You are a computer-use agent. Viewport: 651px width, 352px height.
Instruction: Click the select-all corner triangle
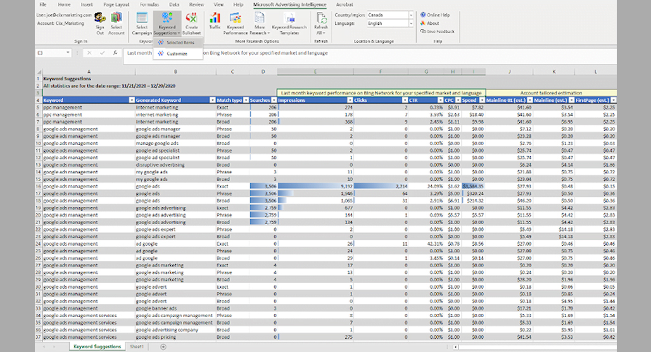point(39,72)
